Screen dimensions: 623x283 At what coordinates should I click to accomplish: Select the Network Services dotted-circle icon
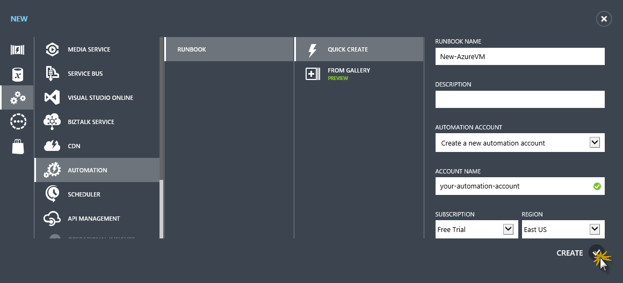pyautogui.click(x=18, y=121)
